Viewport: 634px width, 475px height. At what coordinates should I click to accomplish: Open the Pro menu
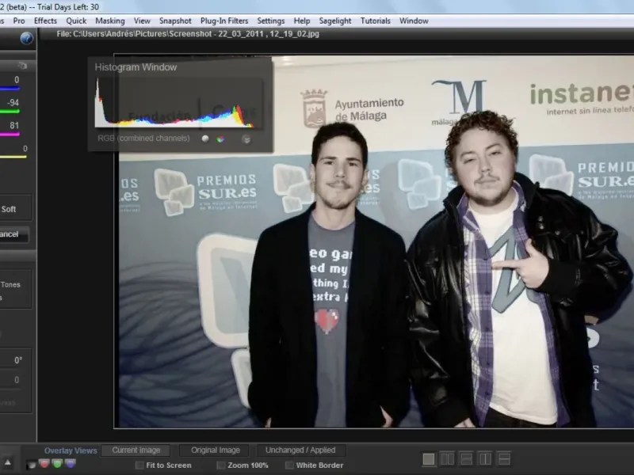tap(19, 21)
